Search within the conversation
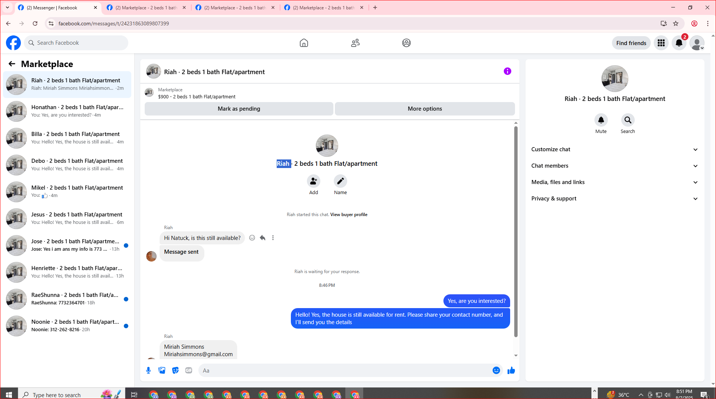 tap(628, 120)
